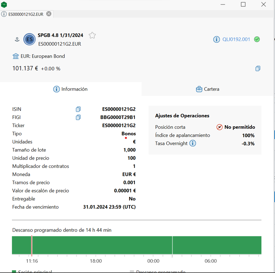Click the 101.137 € price value
The image size is (275, 273).
pos(25,69)
